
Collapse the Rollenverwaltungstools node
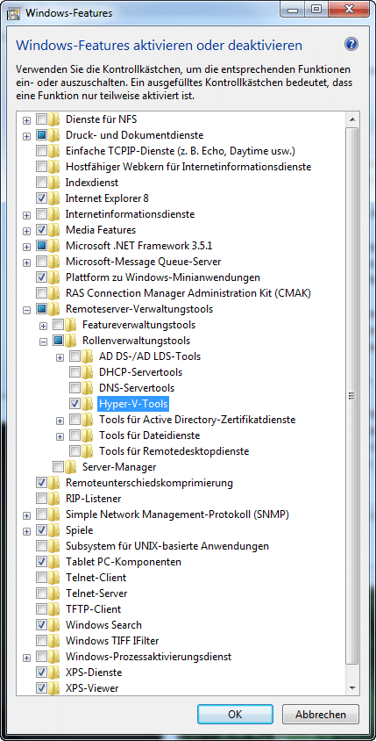tap(44, 342)
